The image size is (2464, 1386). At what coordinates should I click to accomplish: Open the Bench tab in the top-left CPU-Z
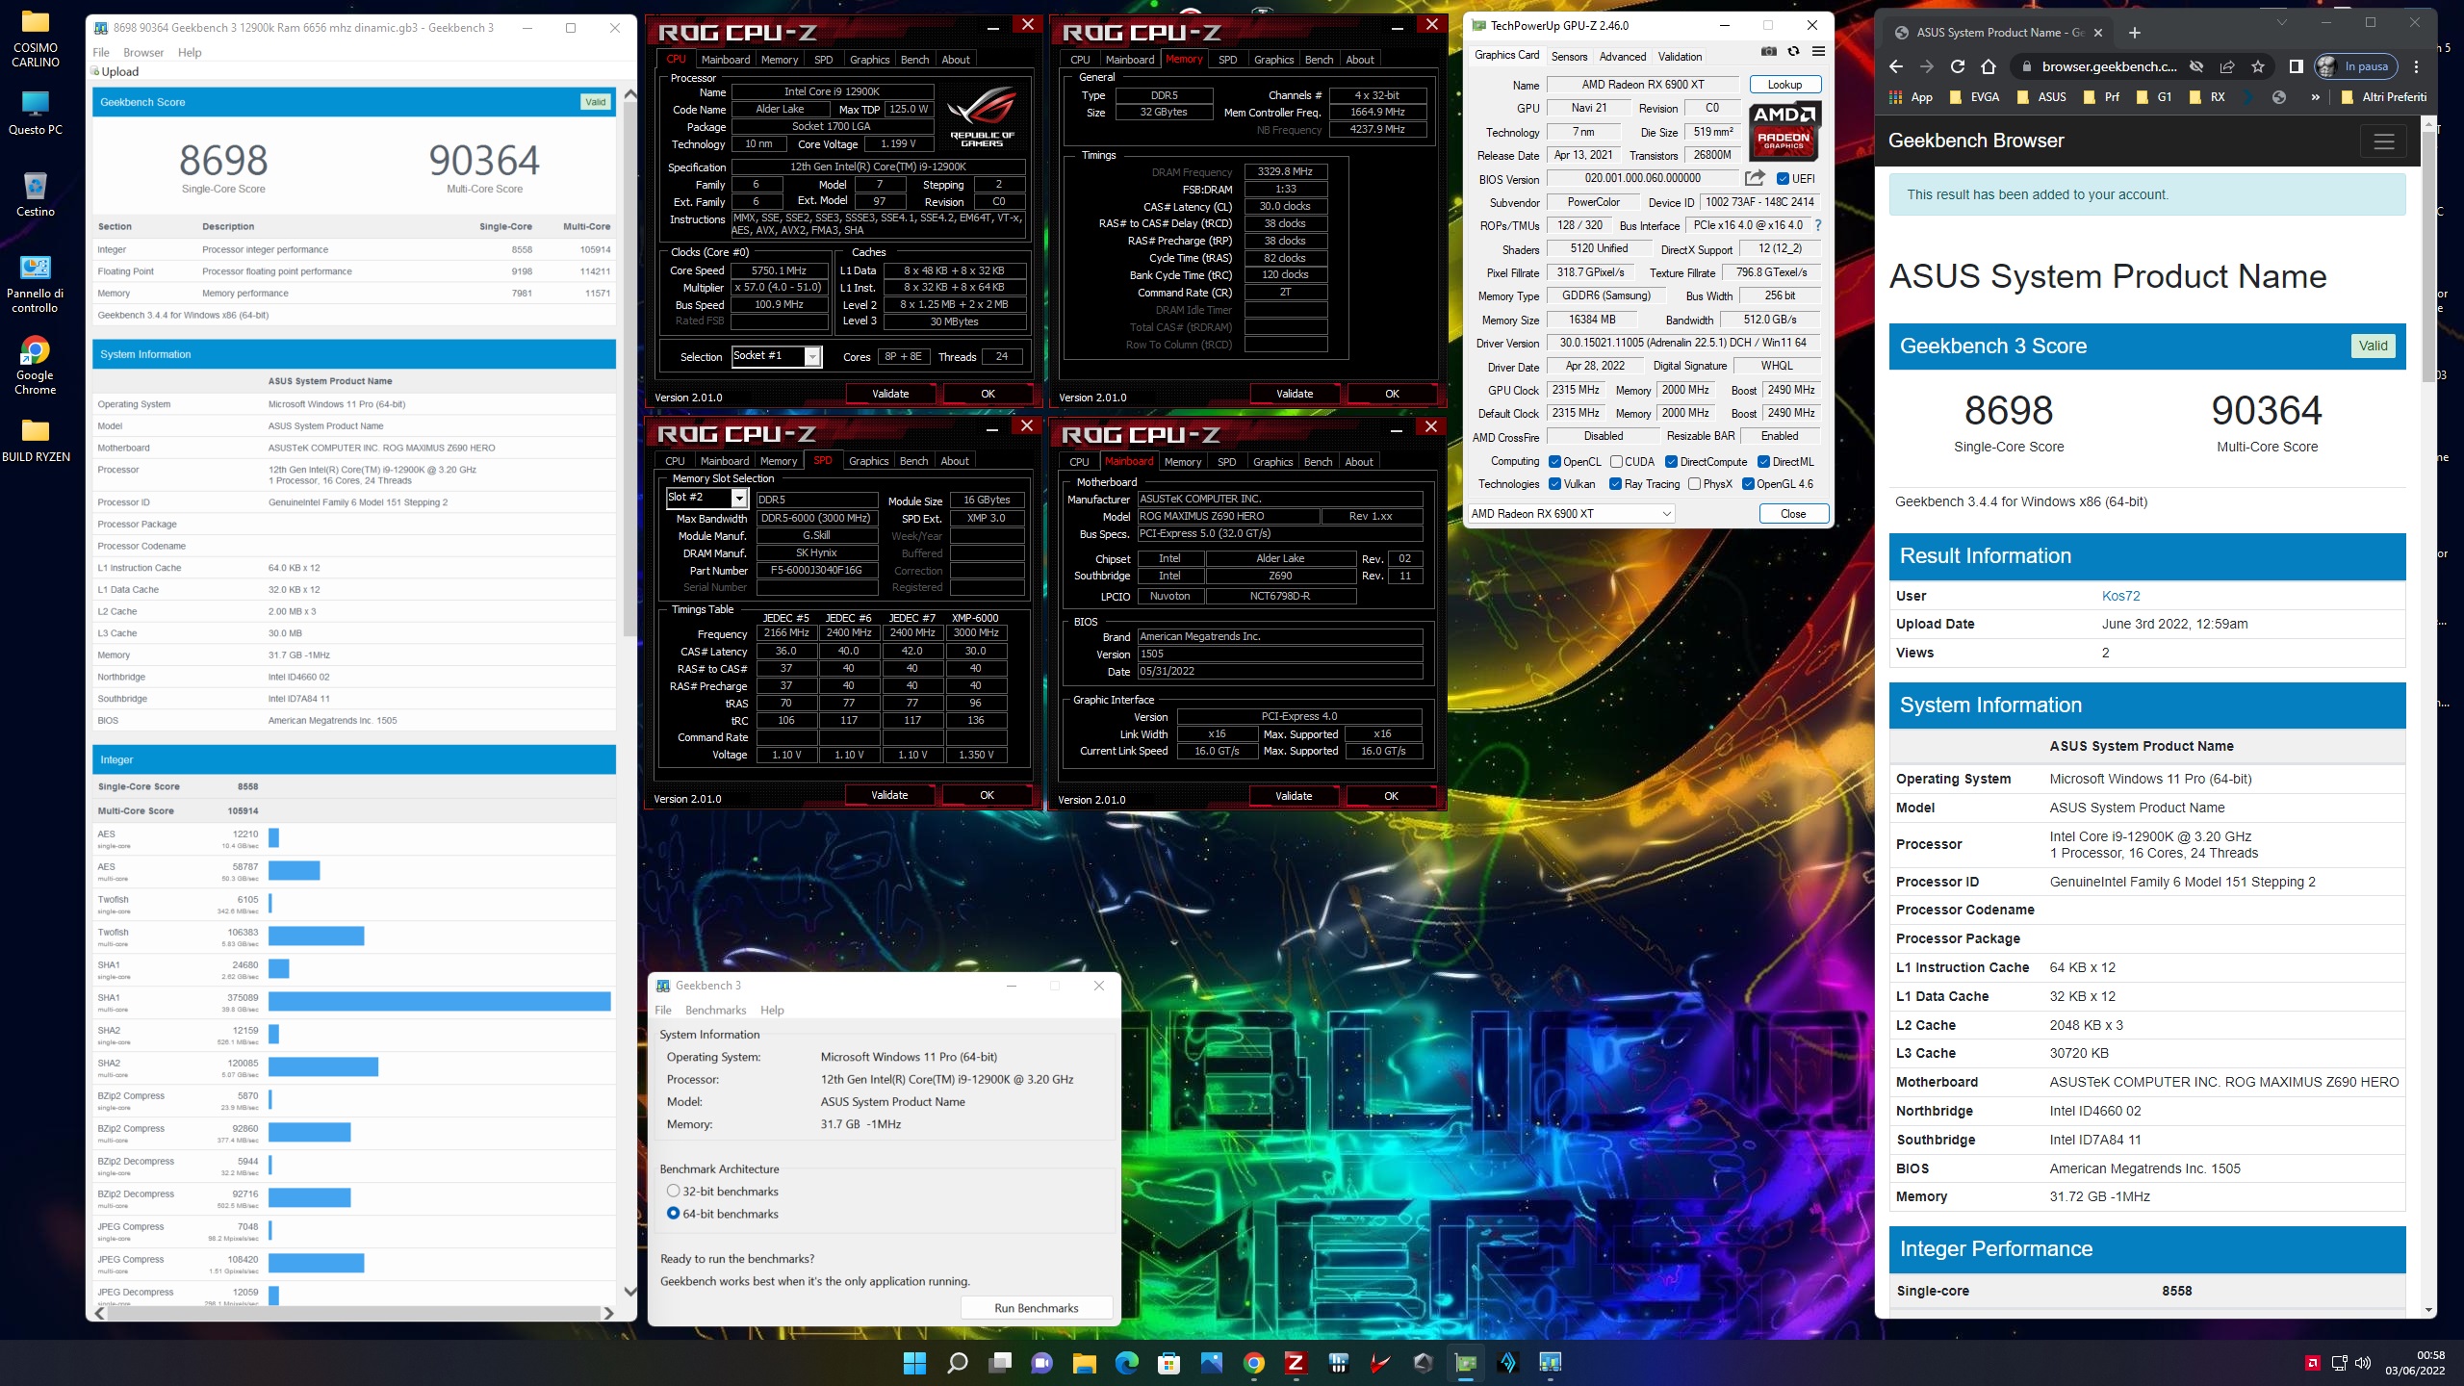[x=914, y=60]
